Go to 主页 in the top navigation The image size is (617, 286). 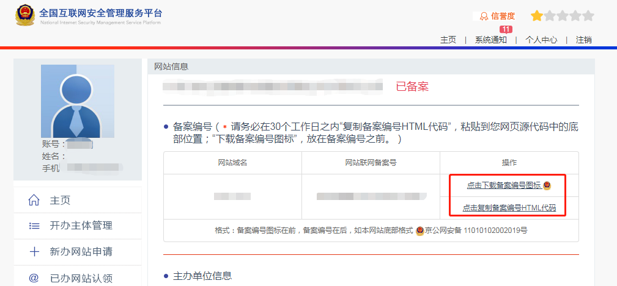pos(448,40)
